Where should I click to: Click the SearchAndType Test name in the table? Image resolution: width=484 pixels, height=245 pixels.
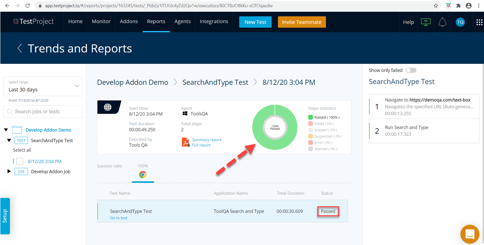[x=131, y=211]
